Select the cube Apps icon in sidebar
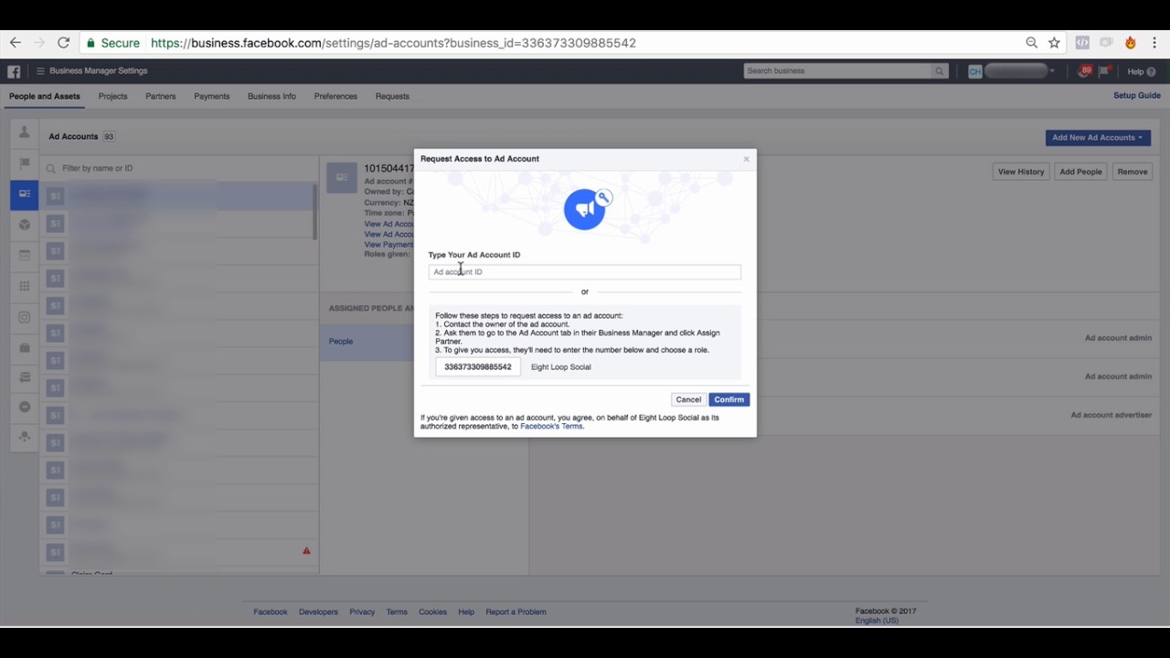 (25, 225)
